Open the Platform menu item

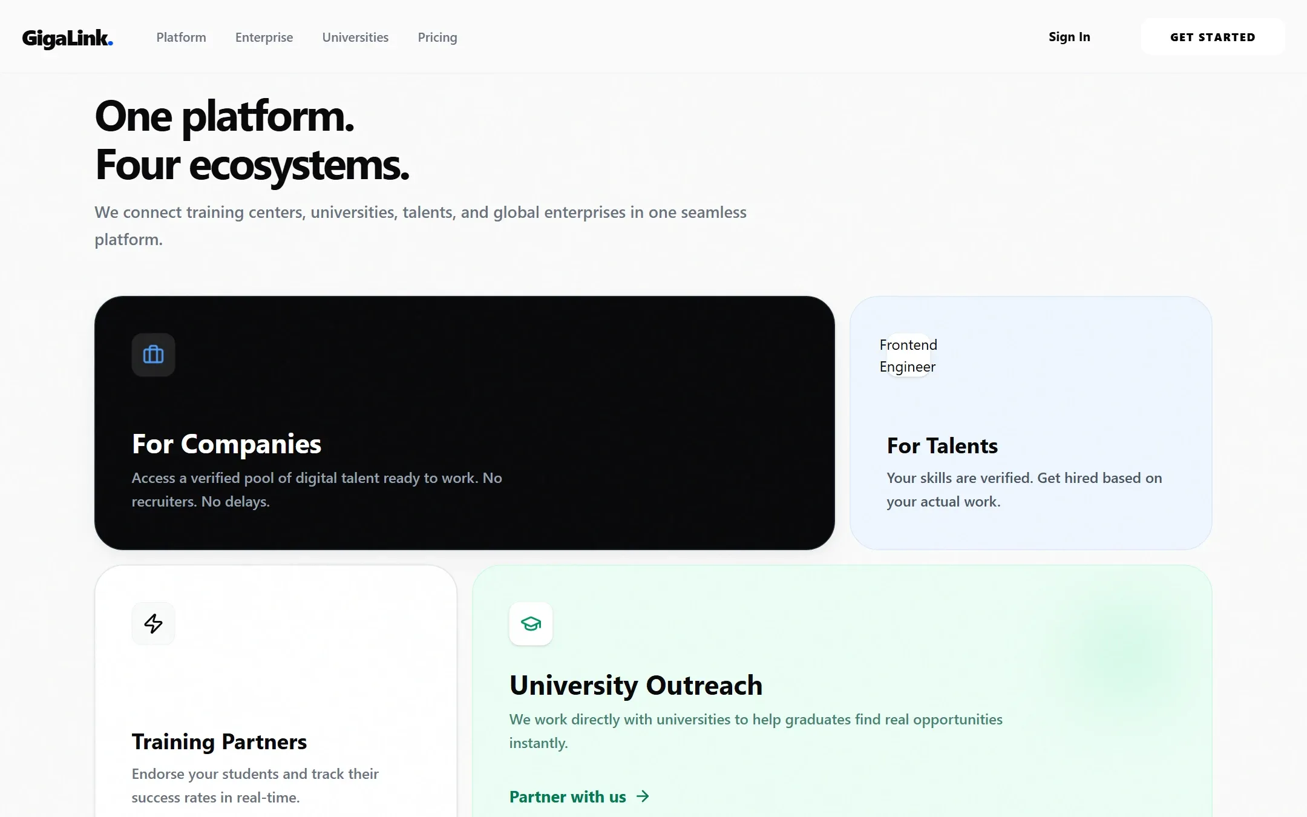pos(181,38)
